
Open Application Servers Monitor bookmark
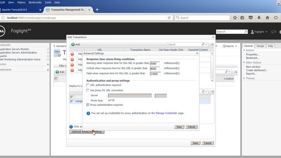click(x=14, y=49)
